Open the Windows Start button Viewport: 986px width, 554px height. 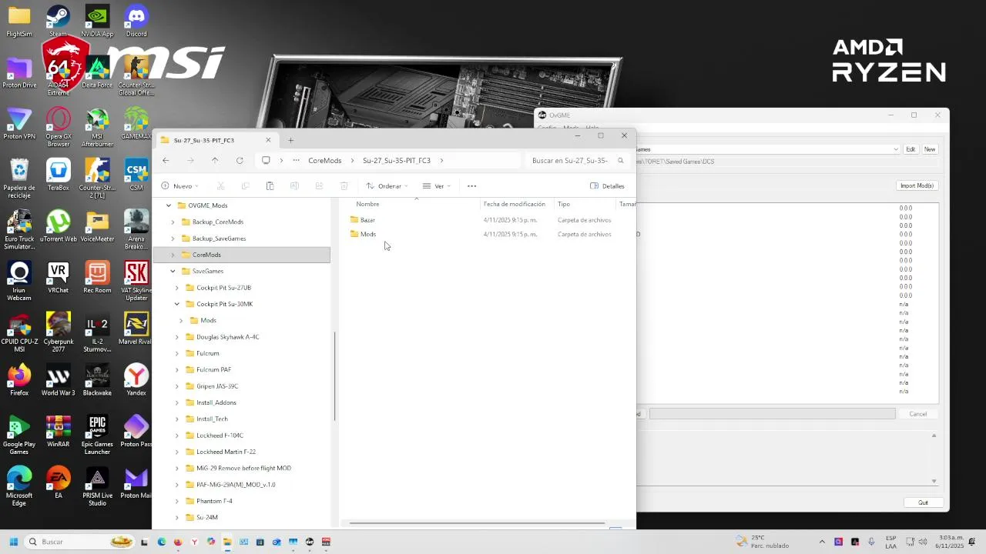(13, 542)
